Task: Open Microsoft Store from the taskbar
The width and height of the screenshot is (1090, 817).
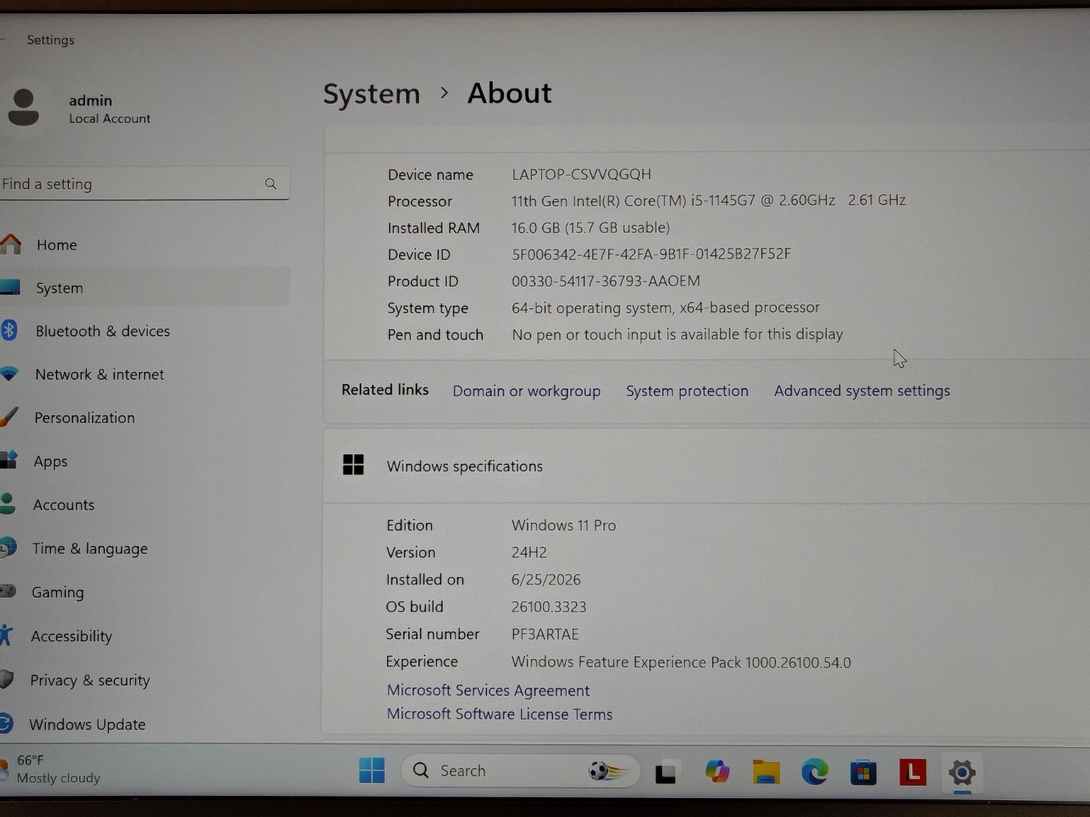Action: click(x=863, y=773)
